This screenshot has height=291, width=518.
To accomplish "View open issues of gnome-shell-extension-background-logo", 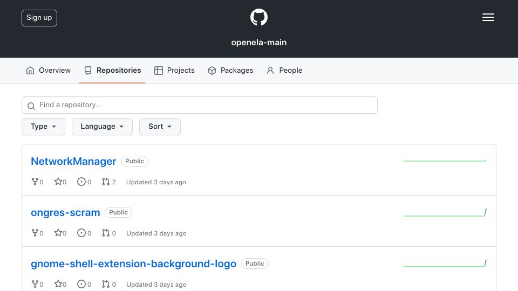I will (x=84, y=284).
